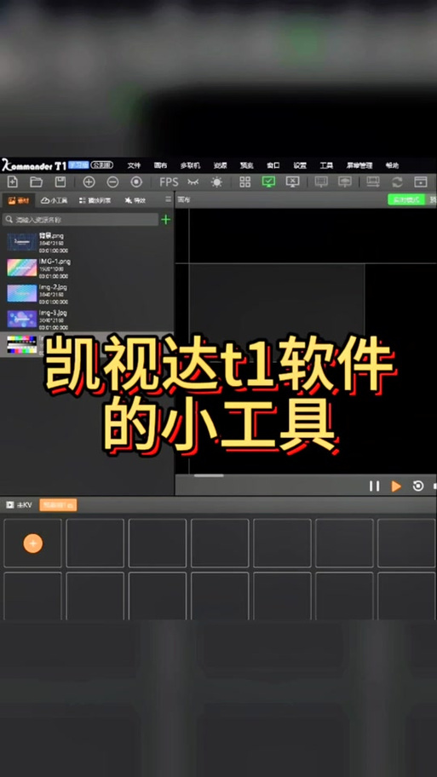437x777 pixels.
Task: Open the 窗口 menu
Action: coord(273,165)
